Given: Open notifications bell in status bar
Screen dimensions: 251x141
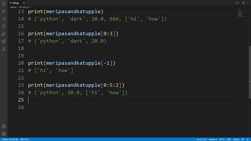Looking at the screenshot, I should 247,139.
